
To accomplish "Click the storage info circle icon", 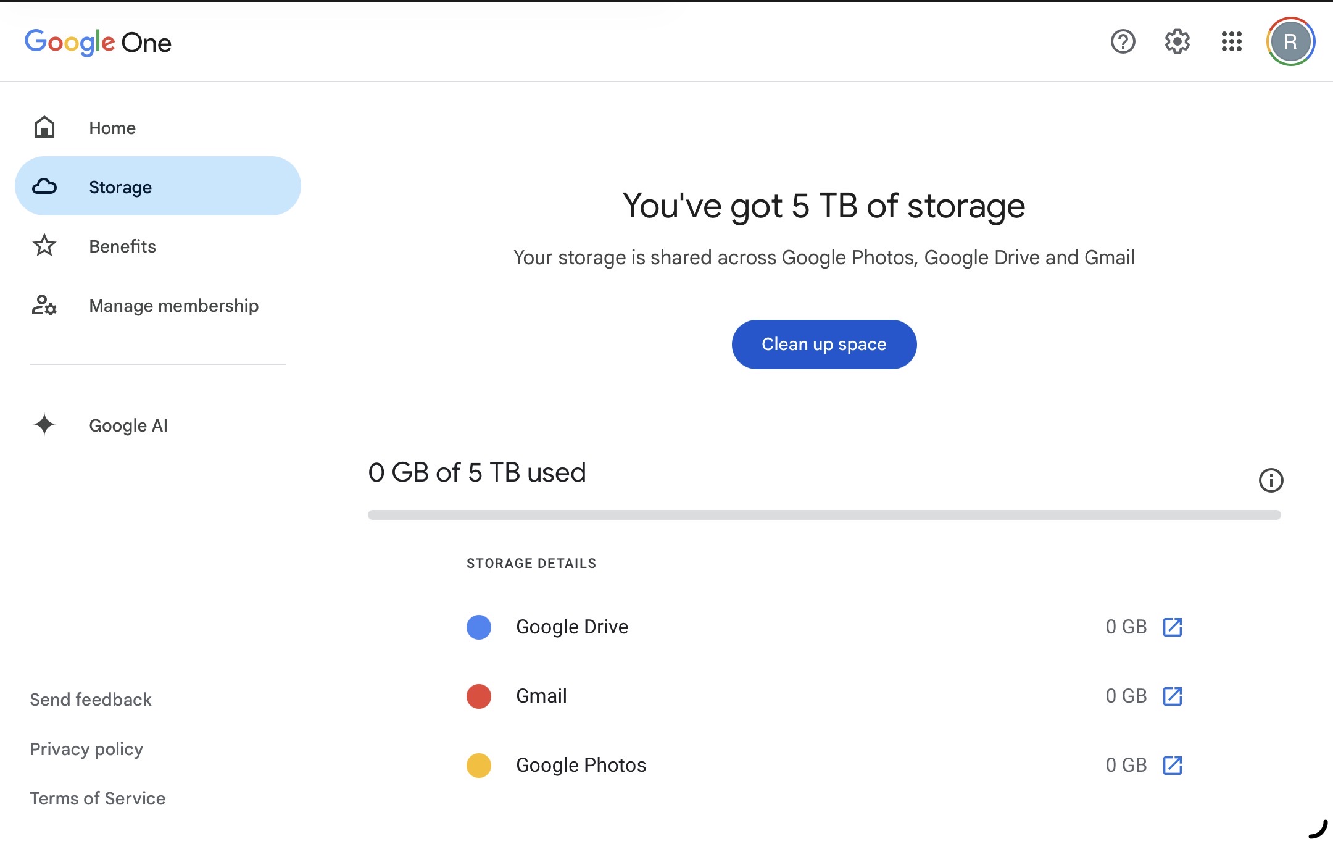I will coord(1271,480).
